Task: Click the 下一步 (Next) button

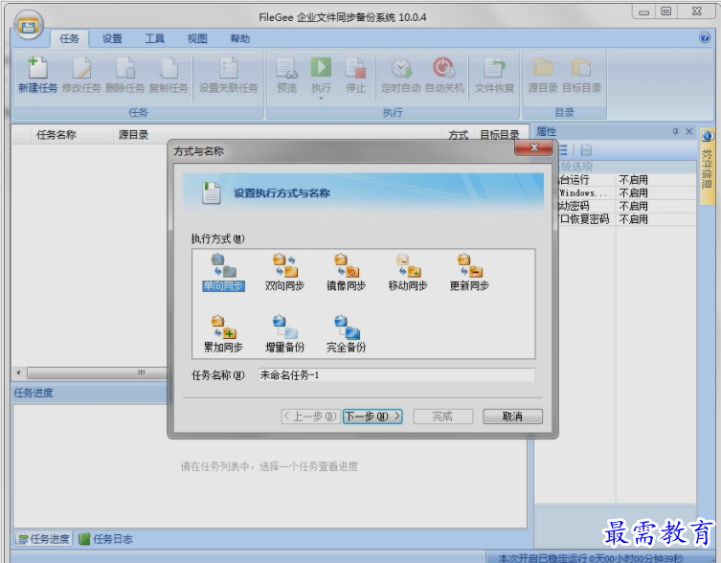Action: pos(372,417)
